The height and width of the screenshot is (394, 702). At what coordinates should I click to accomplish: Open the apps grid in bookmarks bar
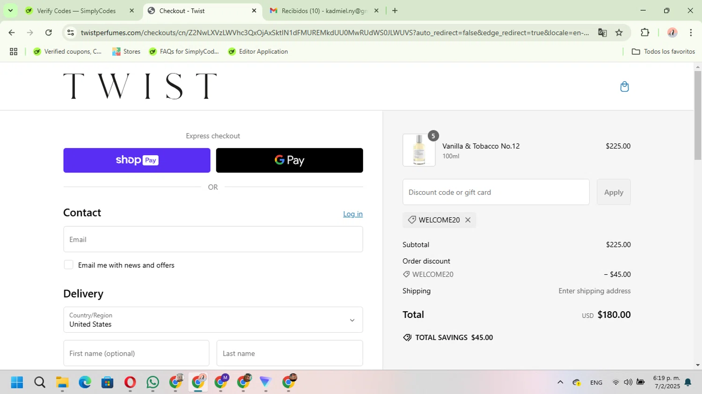(14, 52)
